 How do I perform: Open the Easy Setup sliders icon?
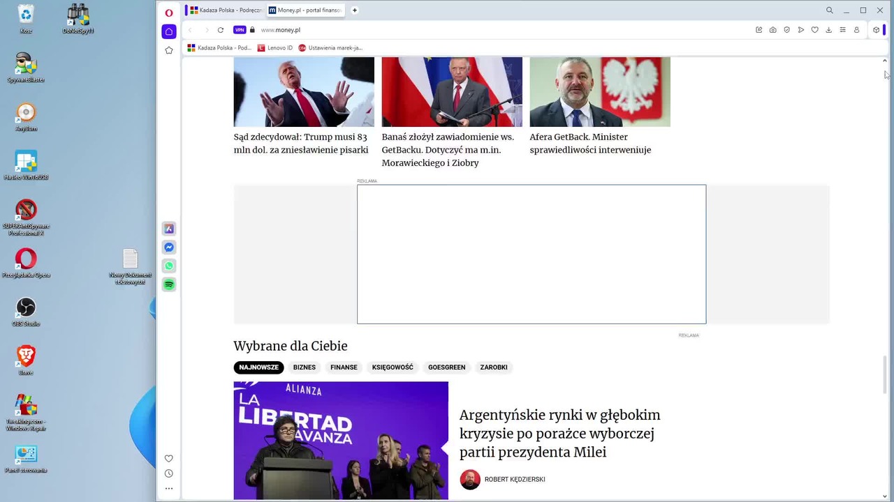tap(842, 30)
